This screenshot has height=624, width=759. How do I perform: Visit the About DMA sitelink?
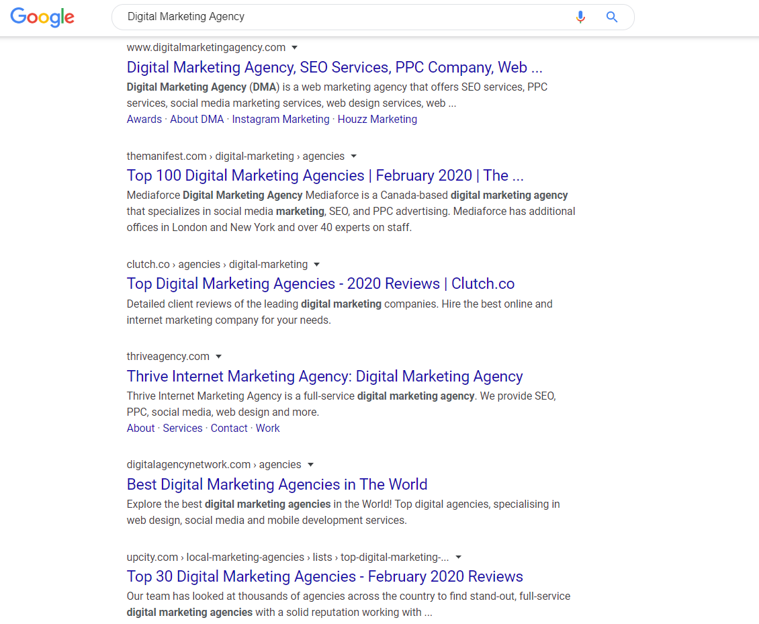196,119
